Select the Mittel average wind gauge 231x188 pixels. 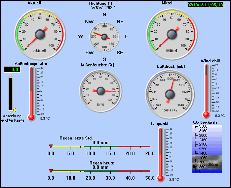pos(172,34)
